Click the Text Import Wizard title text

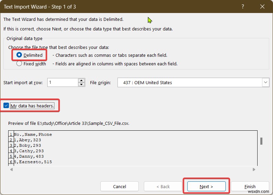[40, 7]
